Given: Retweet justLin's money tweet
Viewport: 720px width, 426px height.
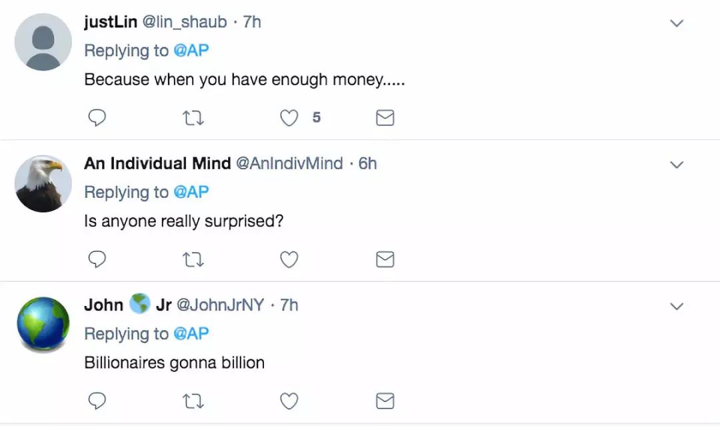Looking at the screenshot, I should click(193, 118).
